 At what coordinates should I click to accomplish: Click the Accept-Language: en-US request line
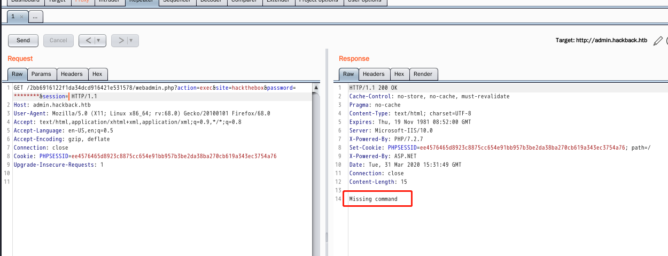[x=64, y=130]
